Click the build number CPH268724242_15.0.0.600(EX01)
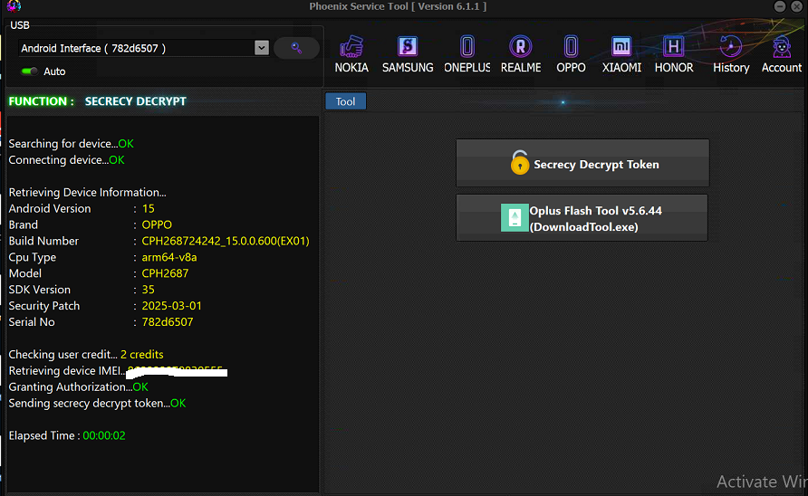Screen dimensions: 808x496 tap(226, 241)
